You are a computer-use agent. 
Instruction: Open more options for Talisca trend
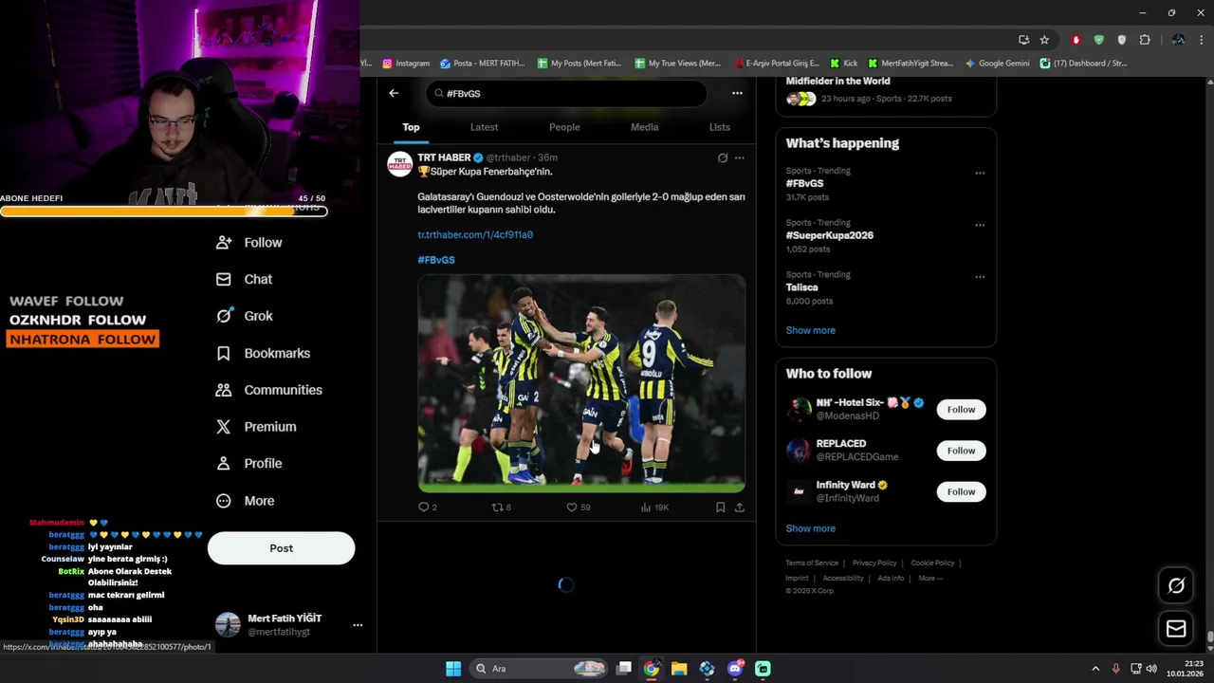click(x=980, y=277)
